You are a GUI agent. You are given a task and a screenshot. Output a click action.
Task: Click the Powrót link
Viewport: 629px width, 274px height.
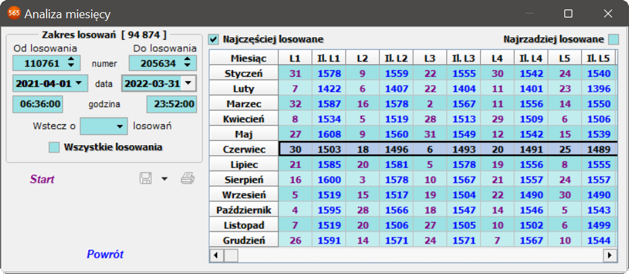point(105,254)
